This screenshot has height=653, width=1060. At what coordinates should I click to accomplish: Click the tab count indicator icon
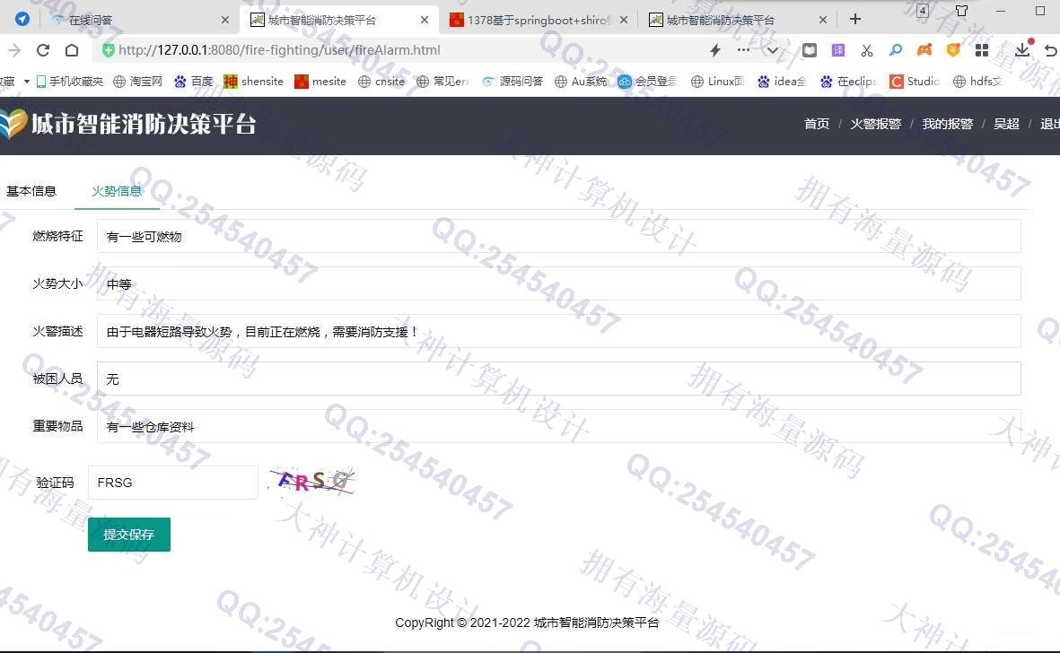[x=922, y=11]
